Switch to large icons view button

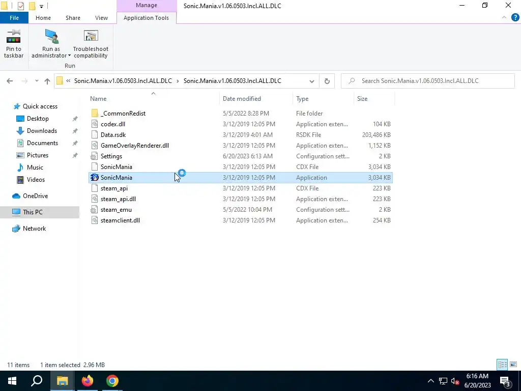[x=513, y=365]
